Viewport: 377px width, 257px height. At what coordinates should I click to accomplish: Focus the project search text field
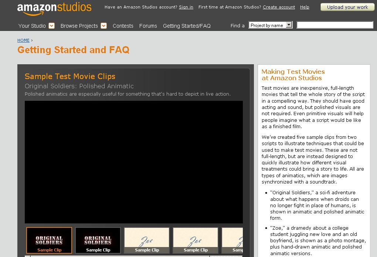(x=335, y=25)
